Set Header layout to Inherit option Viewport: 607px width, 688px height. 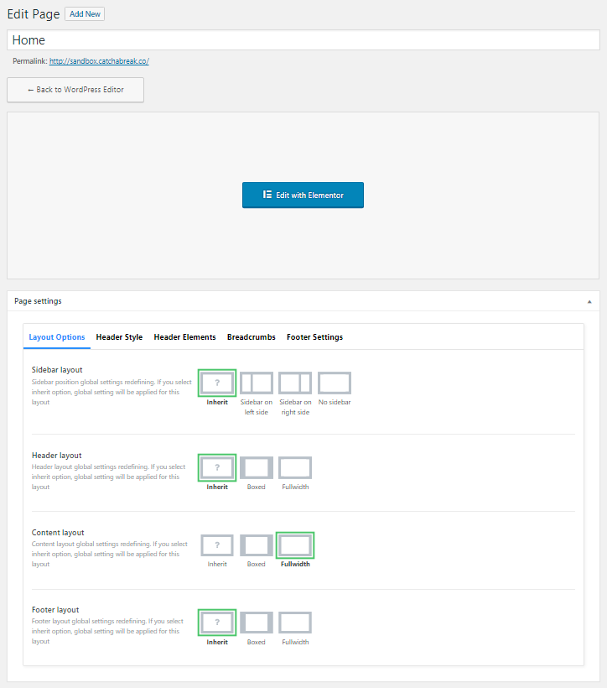(x=217, y=467)
